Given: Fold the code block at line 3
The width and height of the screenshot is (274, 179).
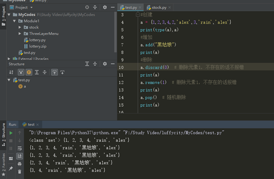Looking at the screenshot, I should pyautogui.click(x=138, y=14).
